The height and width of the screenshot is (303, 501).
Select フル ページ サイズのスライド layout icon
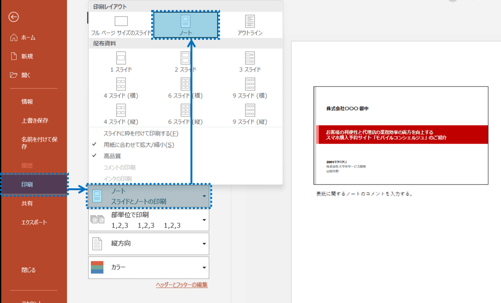pos(121,21)
